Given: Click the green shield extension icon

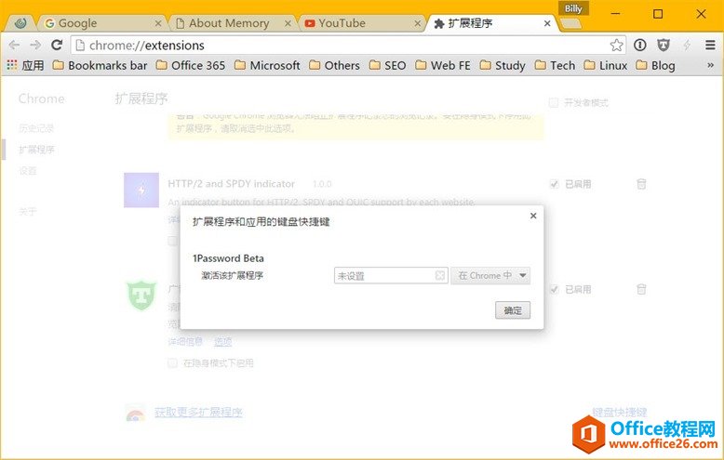Looking at the screenshot, I should tap(141, 296).
